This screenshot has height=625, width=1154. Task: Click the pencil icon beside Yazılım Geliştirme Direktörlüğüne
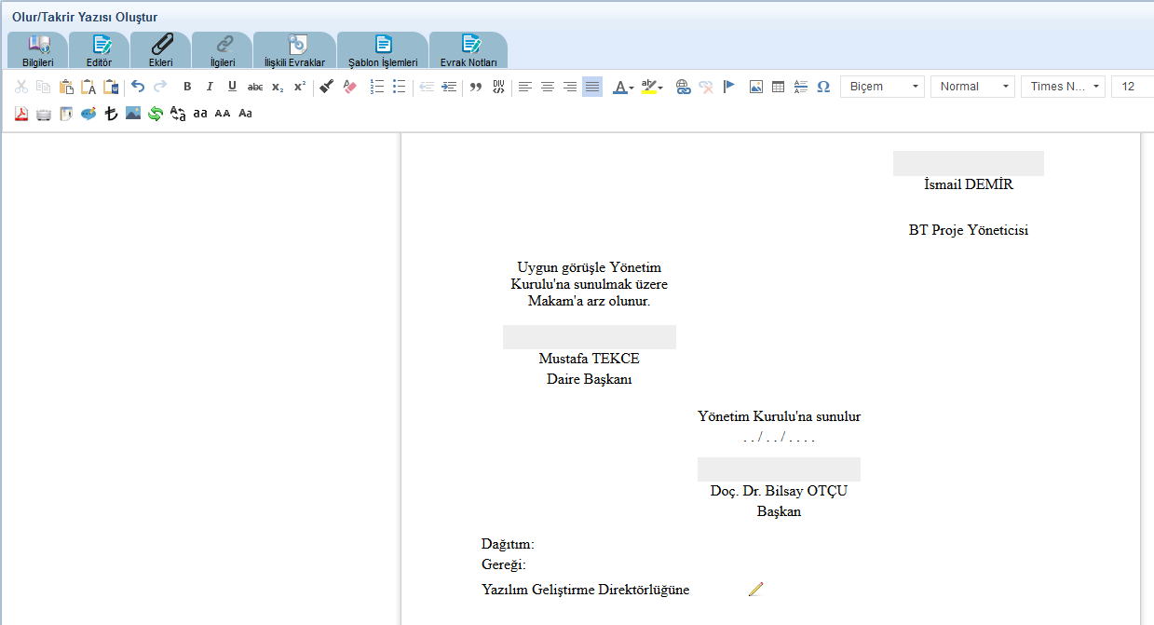(755, 589)
